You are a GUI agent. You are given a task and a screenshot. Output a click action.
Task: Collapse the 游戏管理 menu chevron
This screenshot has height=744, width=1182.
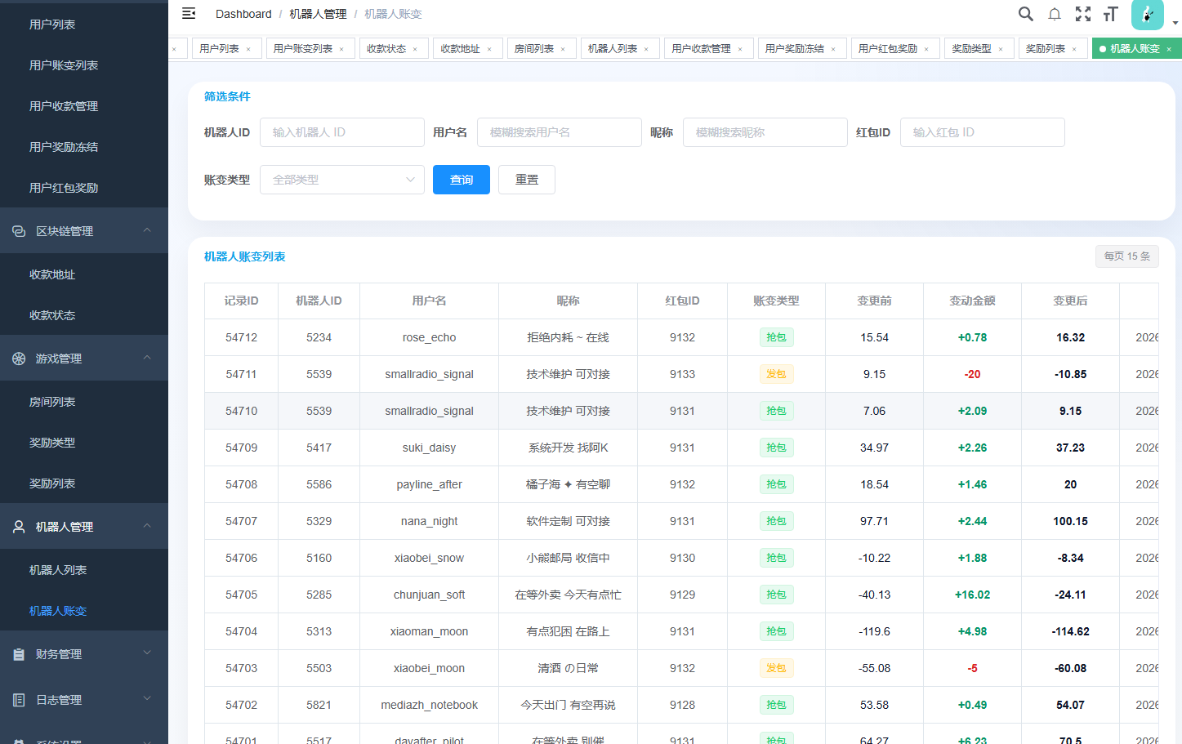pos(147,358)
